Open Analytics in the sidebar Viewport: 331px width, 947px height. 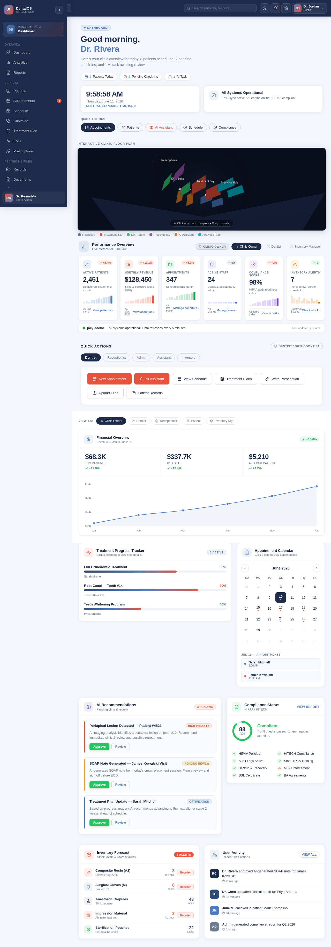(x=33, y=63)
